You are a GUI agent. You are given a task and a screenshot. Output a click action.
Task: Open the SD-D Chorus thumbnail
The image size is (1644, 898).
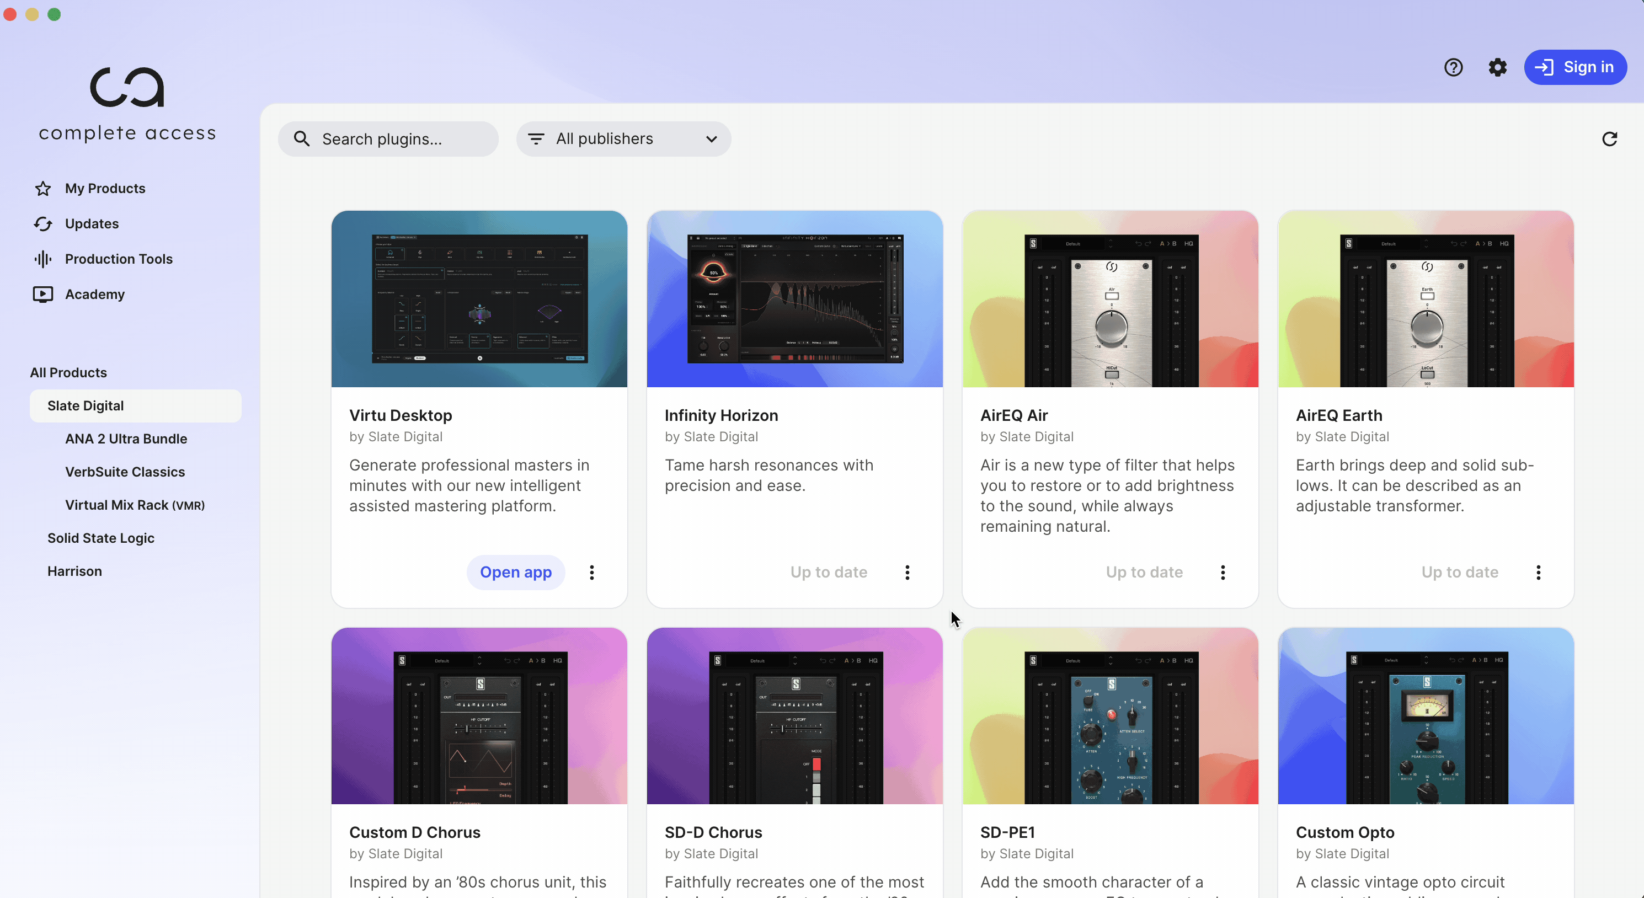[x=794, y=715]
